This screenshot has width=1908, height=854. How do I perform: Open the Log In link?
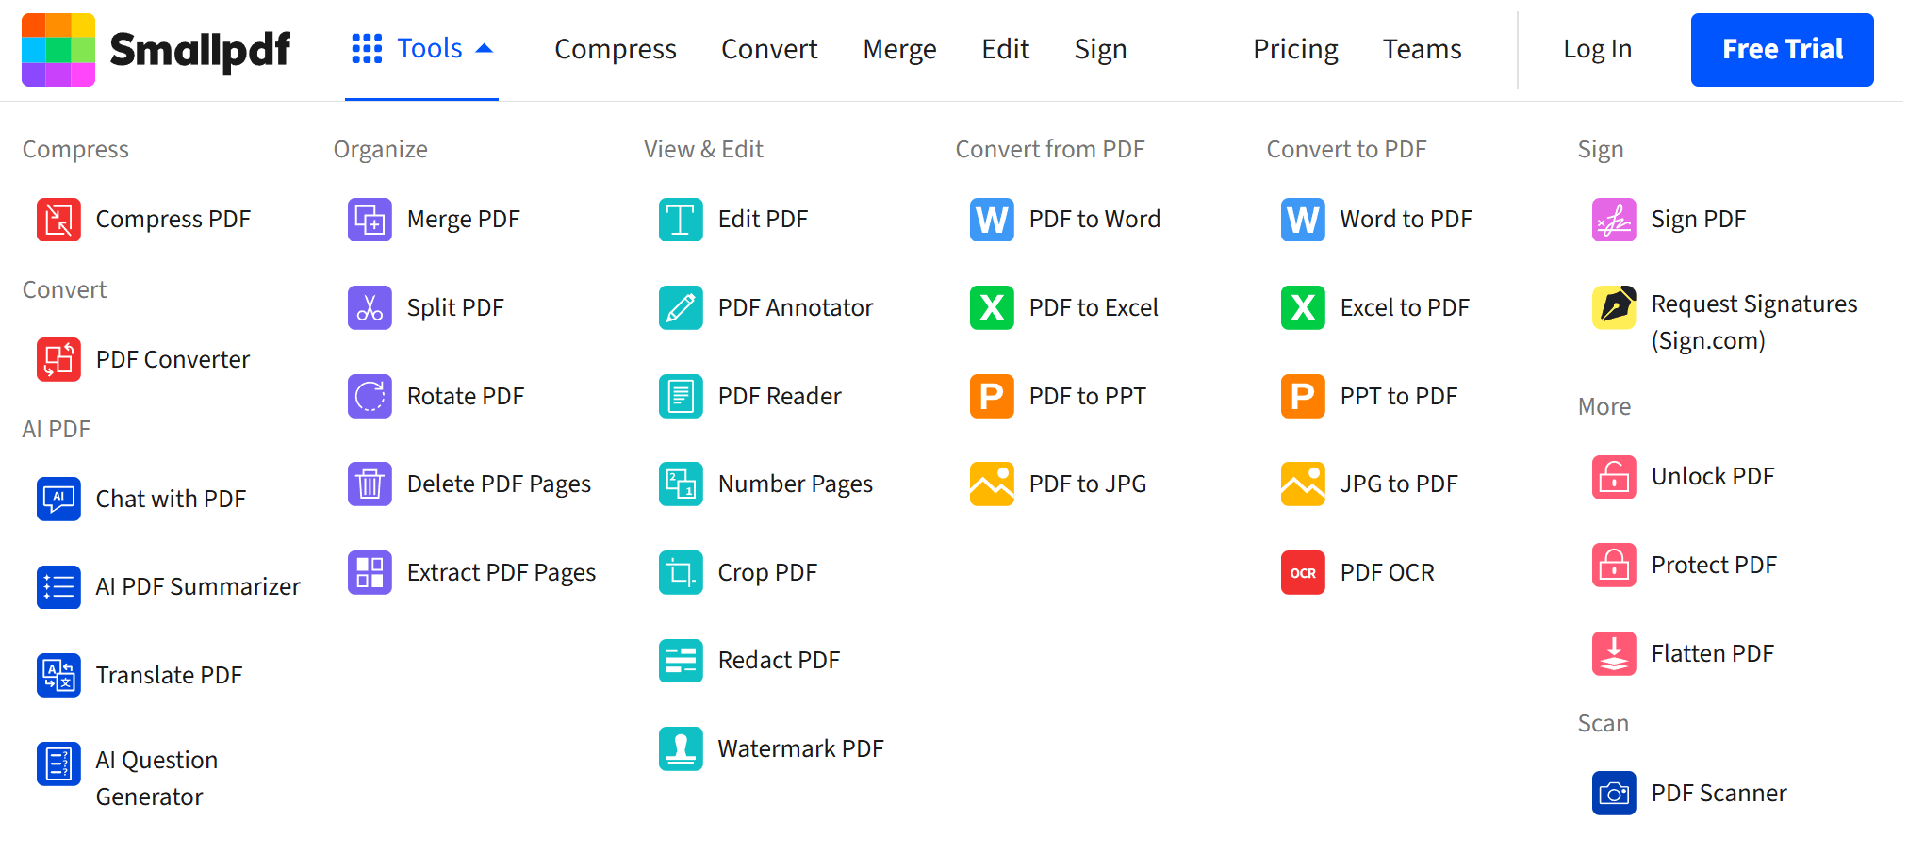1597,49
